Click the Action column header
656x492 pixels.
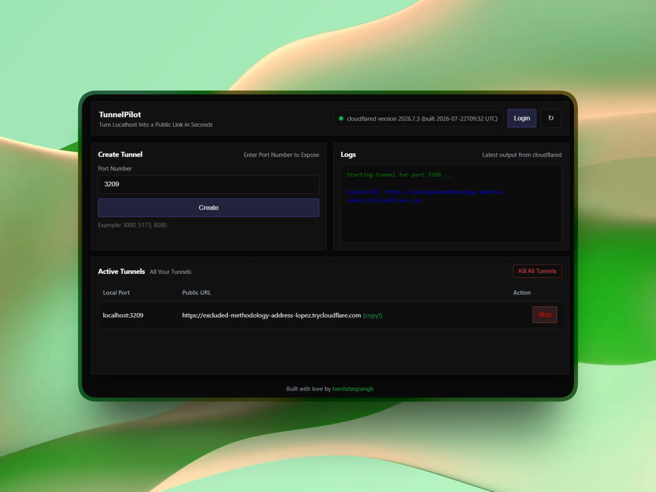(522, 293)
